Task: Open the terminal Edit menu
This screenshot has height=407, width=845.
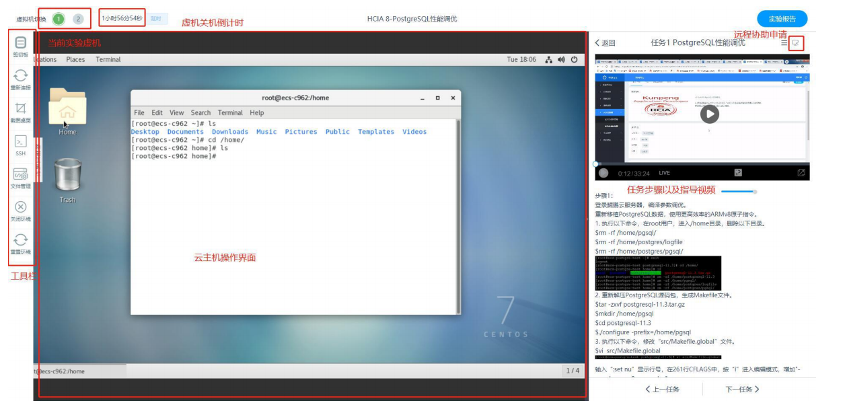Action: pyautogui.click(x=157, y=112)
